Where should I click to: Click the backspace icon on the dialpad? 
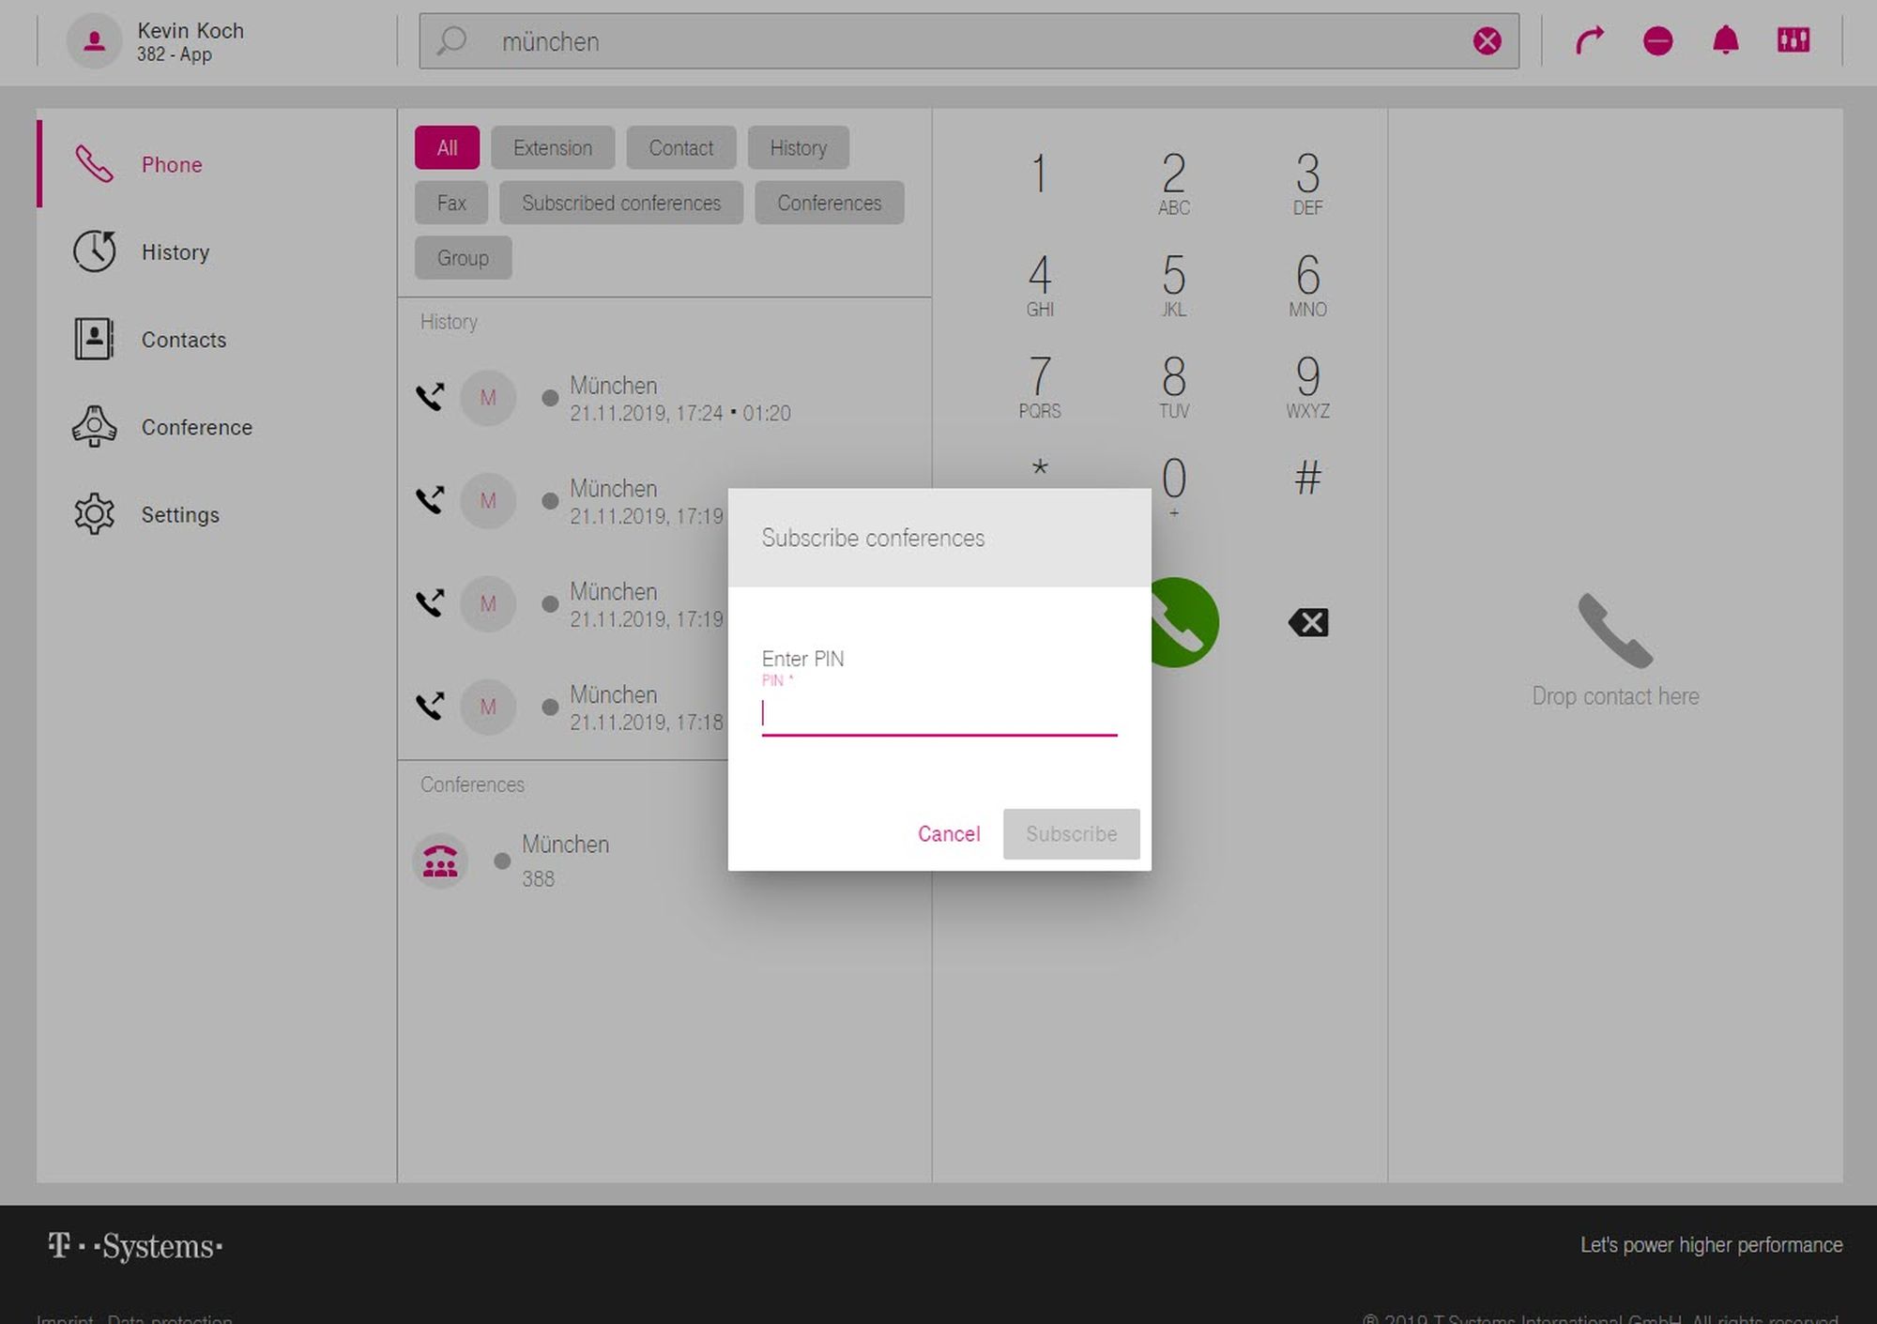coord(1308,622)
